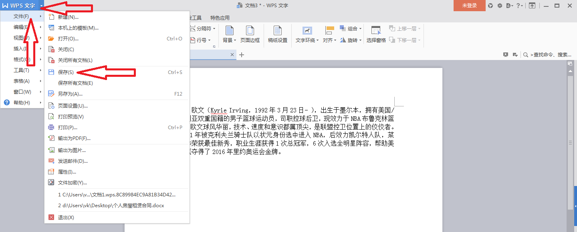Open Manuscript Paper Settings (稿纸设置)
Image resolution: width=577 pixels, height=232 pixels.
(278, 34)
